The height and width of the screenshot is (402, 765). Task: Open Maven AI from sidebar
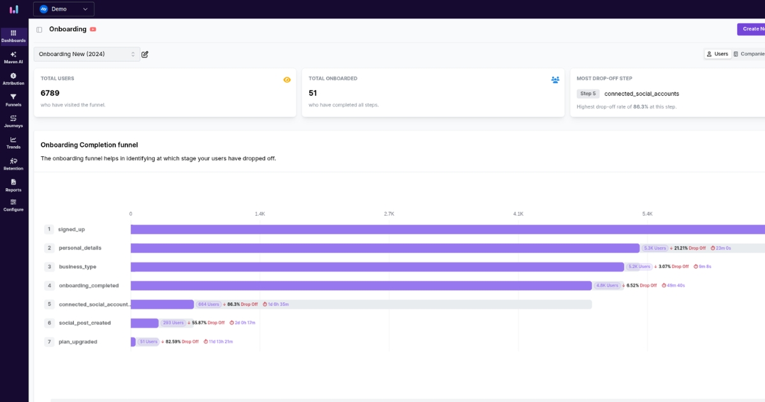pyautogui.click(x=13, y=58)
